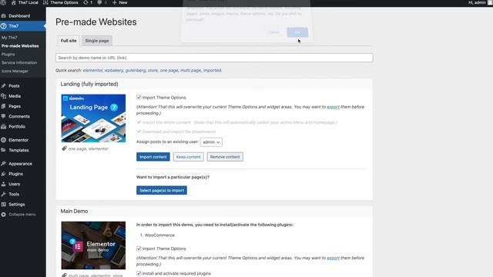493x277 pixels.
Task: Open Pages icon in sidebar
Action: click(x=3, y=106)
